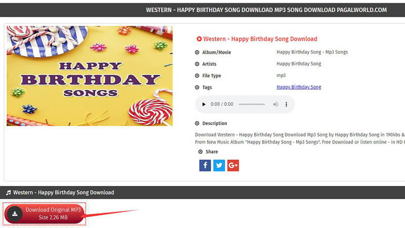Share on Twitter
The width and height of the screenshot is (405, 228).
click(x=219, y=166)
